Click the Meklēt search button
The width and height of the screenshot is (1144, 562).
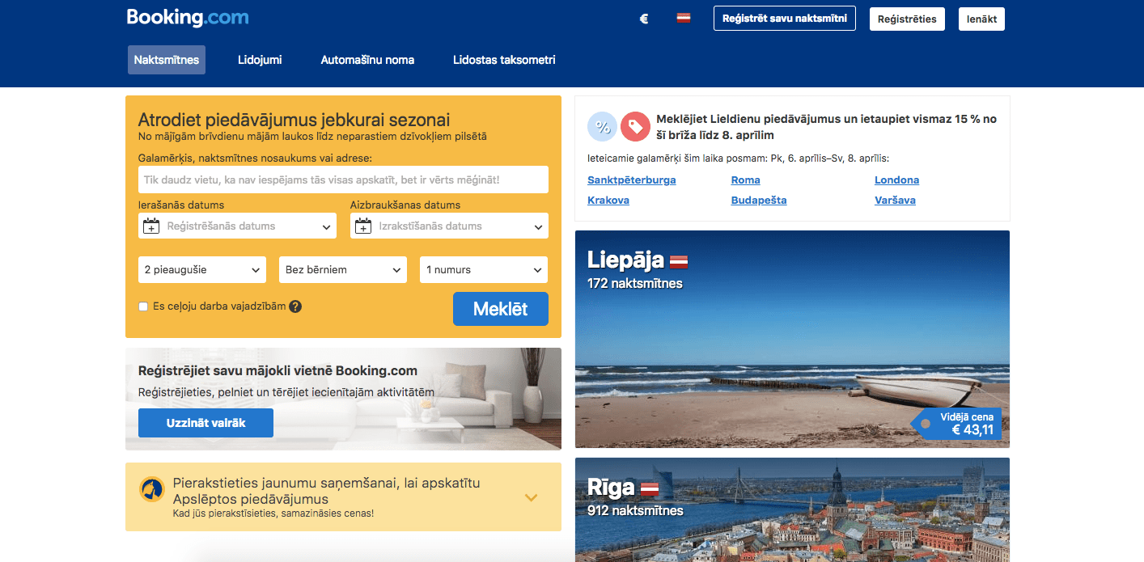tap(501, 309)
